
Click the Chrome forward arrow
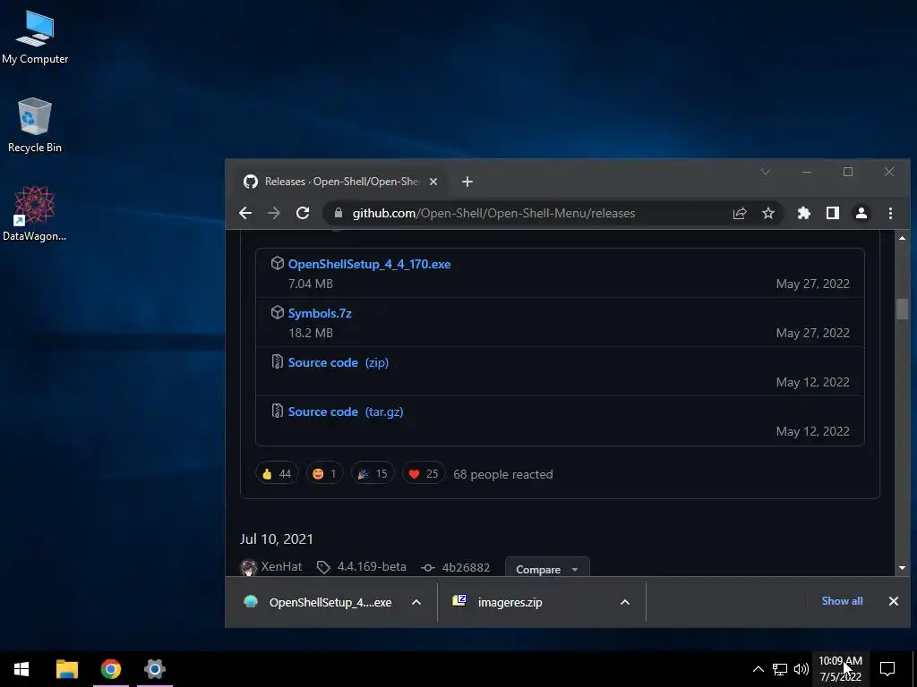point(274,213)
